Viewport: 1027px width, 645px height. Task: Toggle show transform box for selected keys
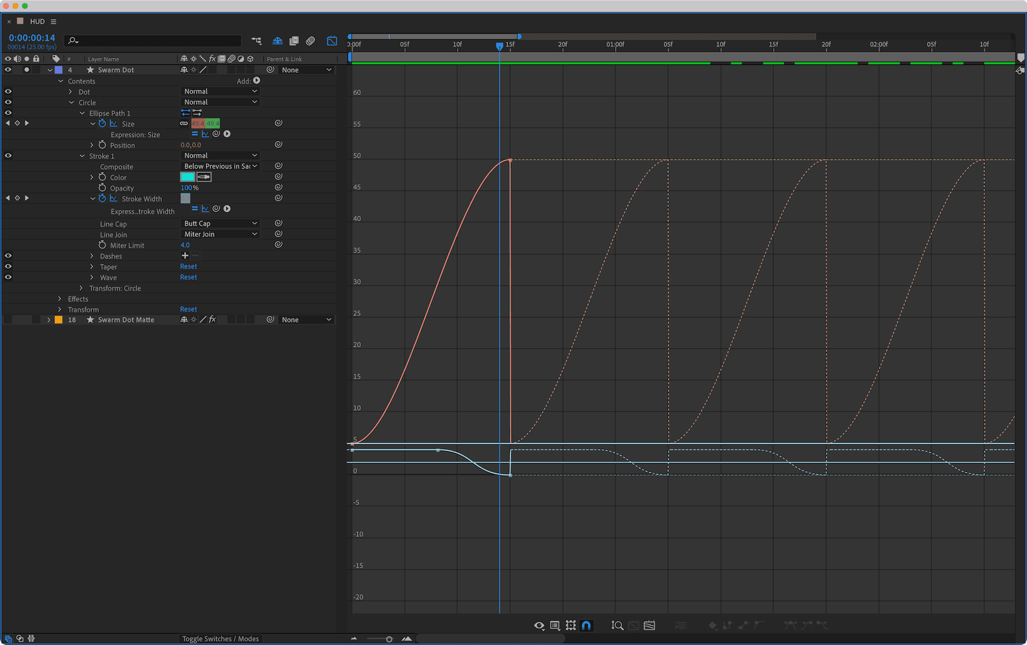[570, 625]
